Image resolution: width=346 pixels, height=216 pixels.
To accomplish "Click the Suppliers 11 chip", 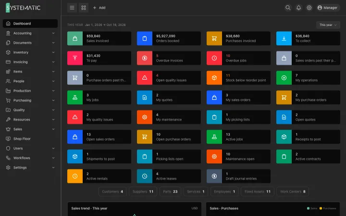I will coord(143,192).
